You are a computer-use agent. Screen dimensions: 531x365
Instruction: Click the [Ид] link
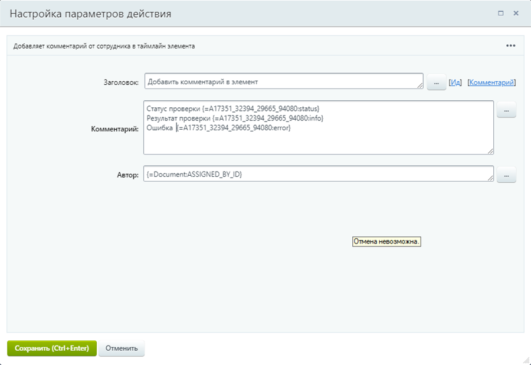click(455, 83)
